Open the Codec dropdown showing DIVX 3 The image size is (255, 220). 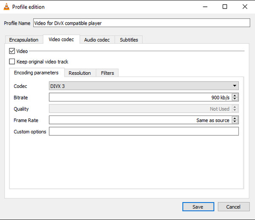[x=144, y=86]
